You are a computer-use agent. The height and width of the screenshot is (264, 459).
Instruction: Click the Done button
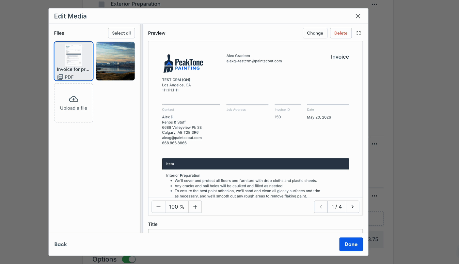point(351,244)
